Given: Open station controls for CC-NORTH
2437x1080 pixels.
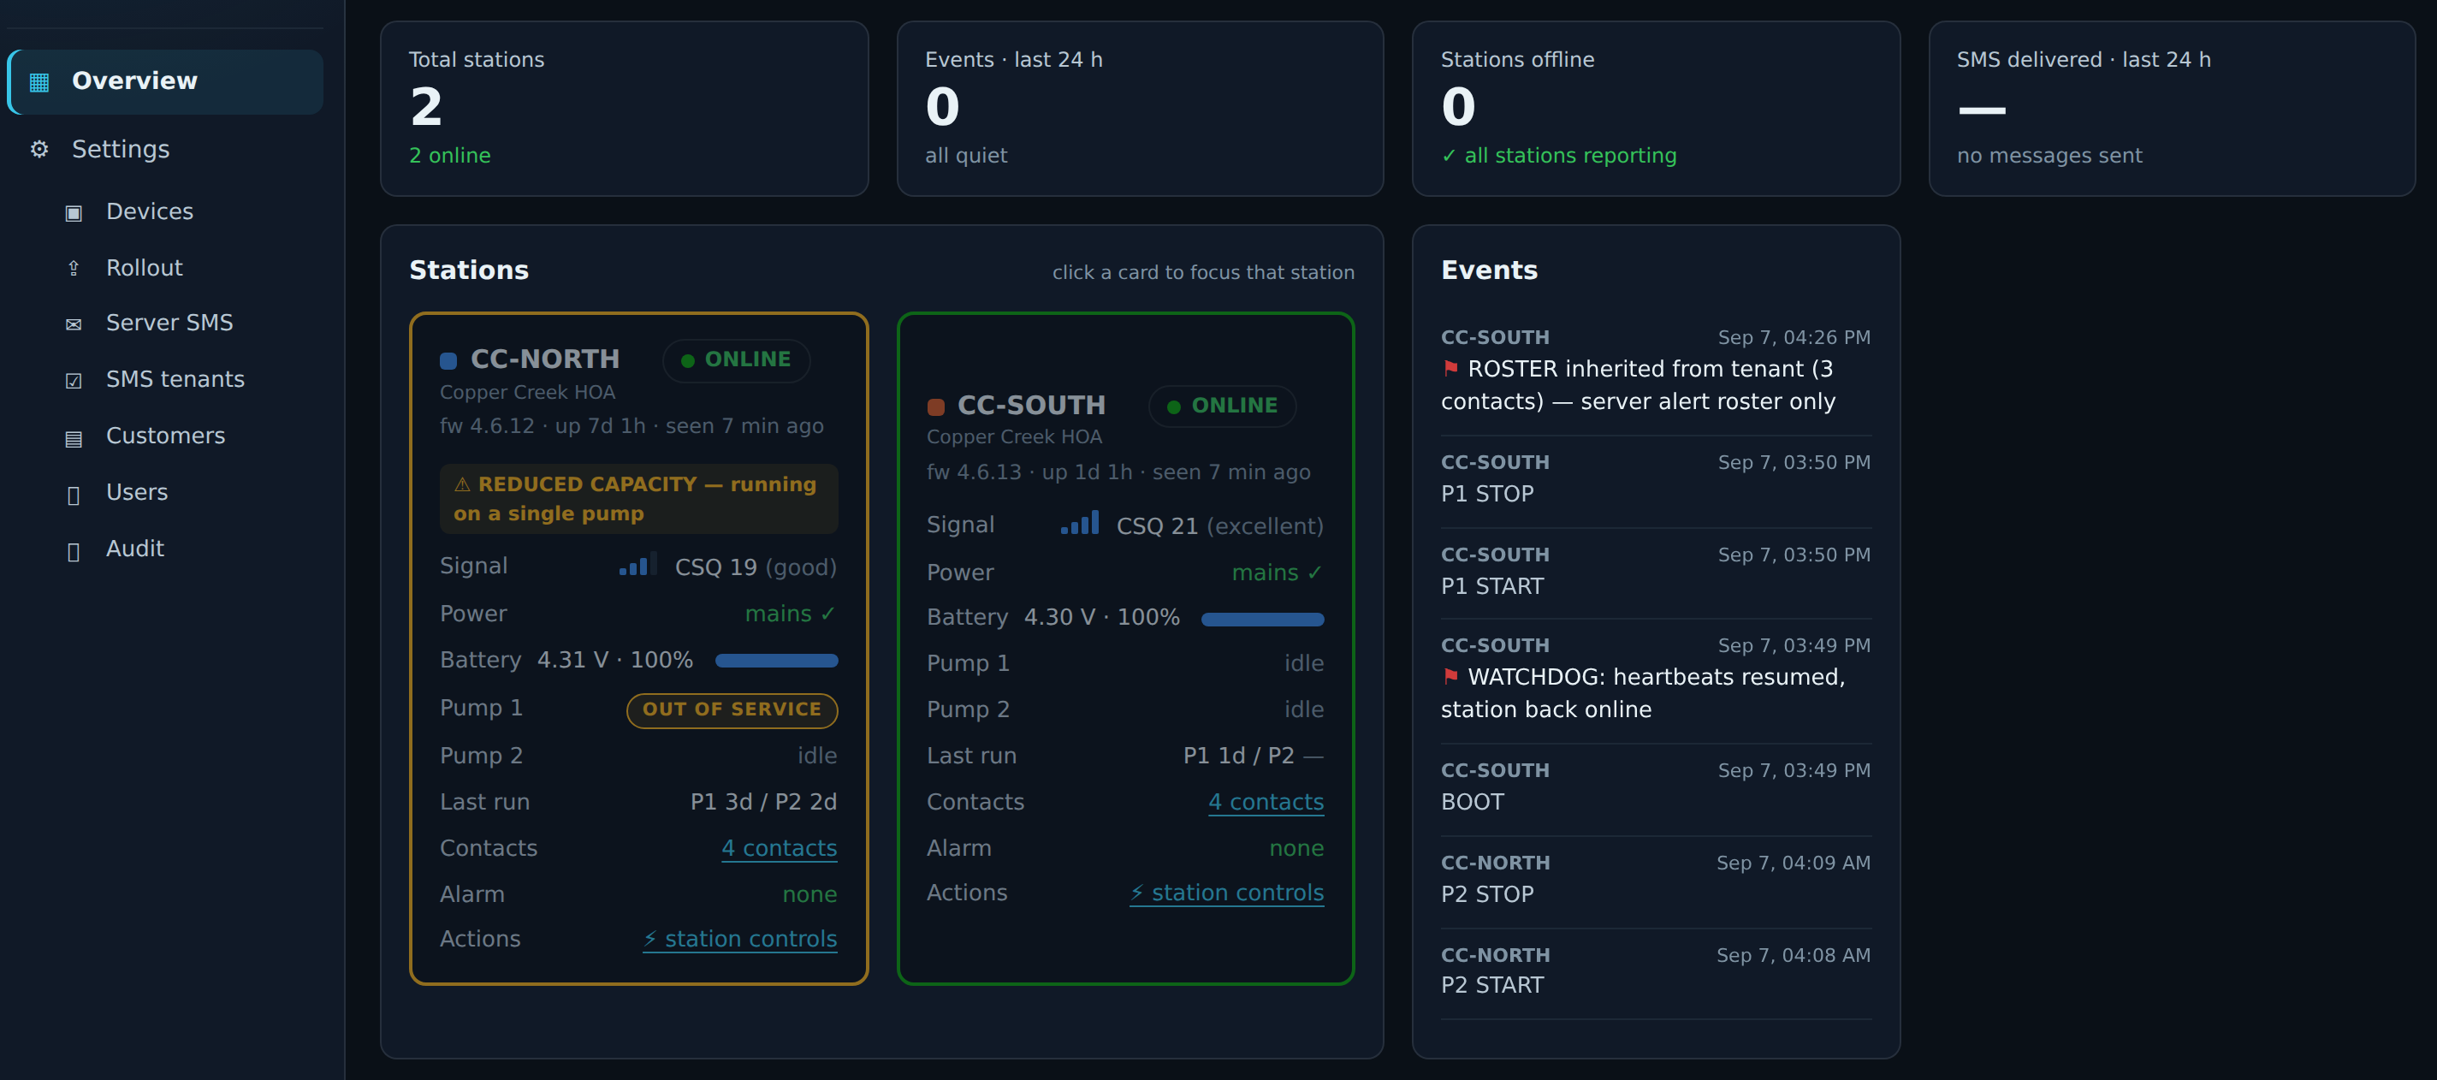Looking at the screenshot, I should point(740,939).
